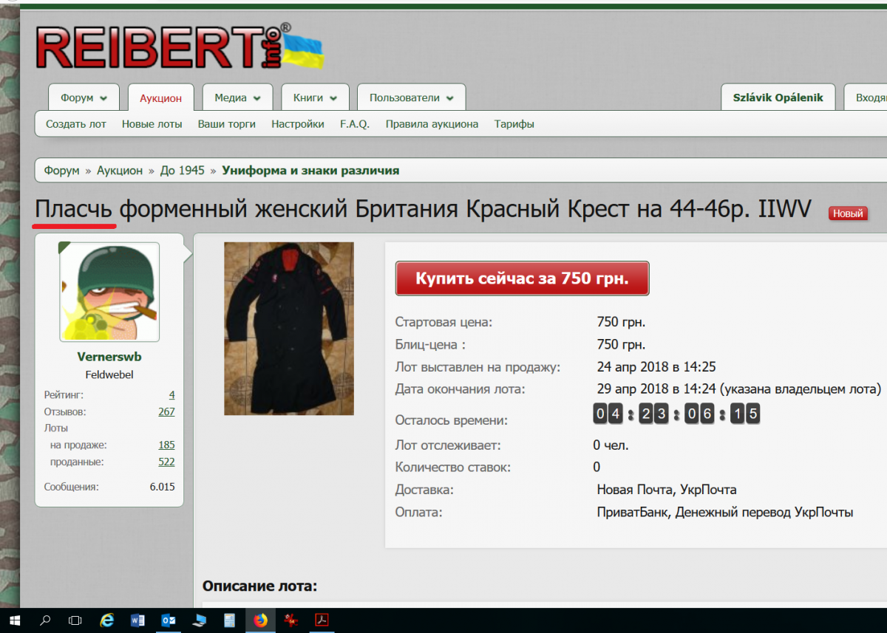Open Microsoft Word from the taskbar
This screenshot has height=633, width=887.
click(137, 620)
